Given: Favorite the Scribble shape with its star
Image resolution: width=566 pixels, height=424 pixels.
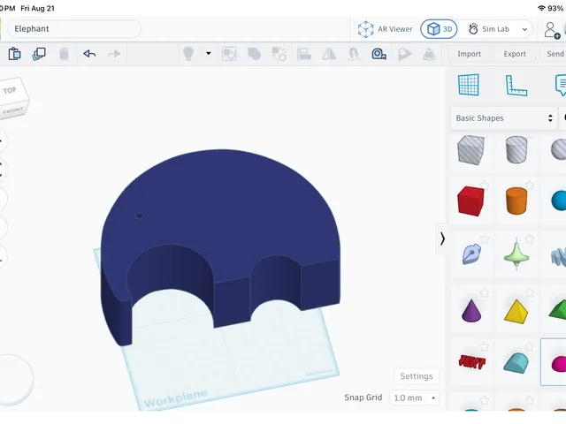Looking at the screenshot, I should click(x=485, y=239).
